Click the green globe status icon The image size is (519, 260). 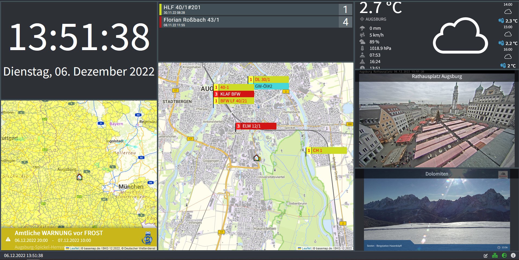click(x=504, y=255)
